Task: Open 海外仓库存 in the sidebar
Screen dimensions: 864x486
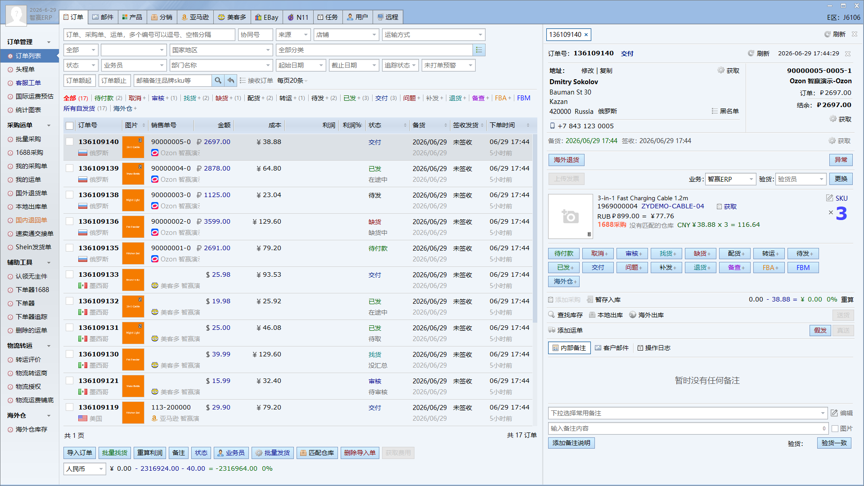Action: coord(31,429)
